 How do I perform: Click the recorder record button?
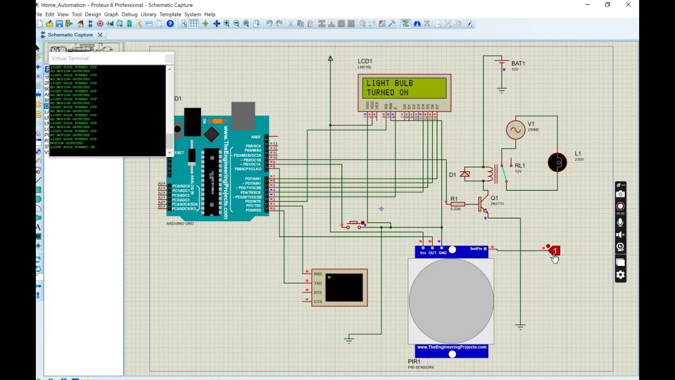pos(620,206)
